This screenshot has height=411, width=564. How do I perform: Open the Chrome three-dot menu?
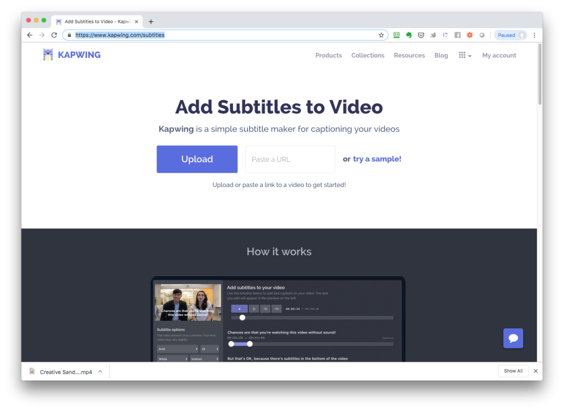[x=534, y=35]
